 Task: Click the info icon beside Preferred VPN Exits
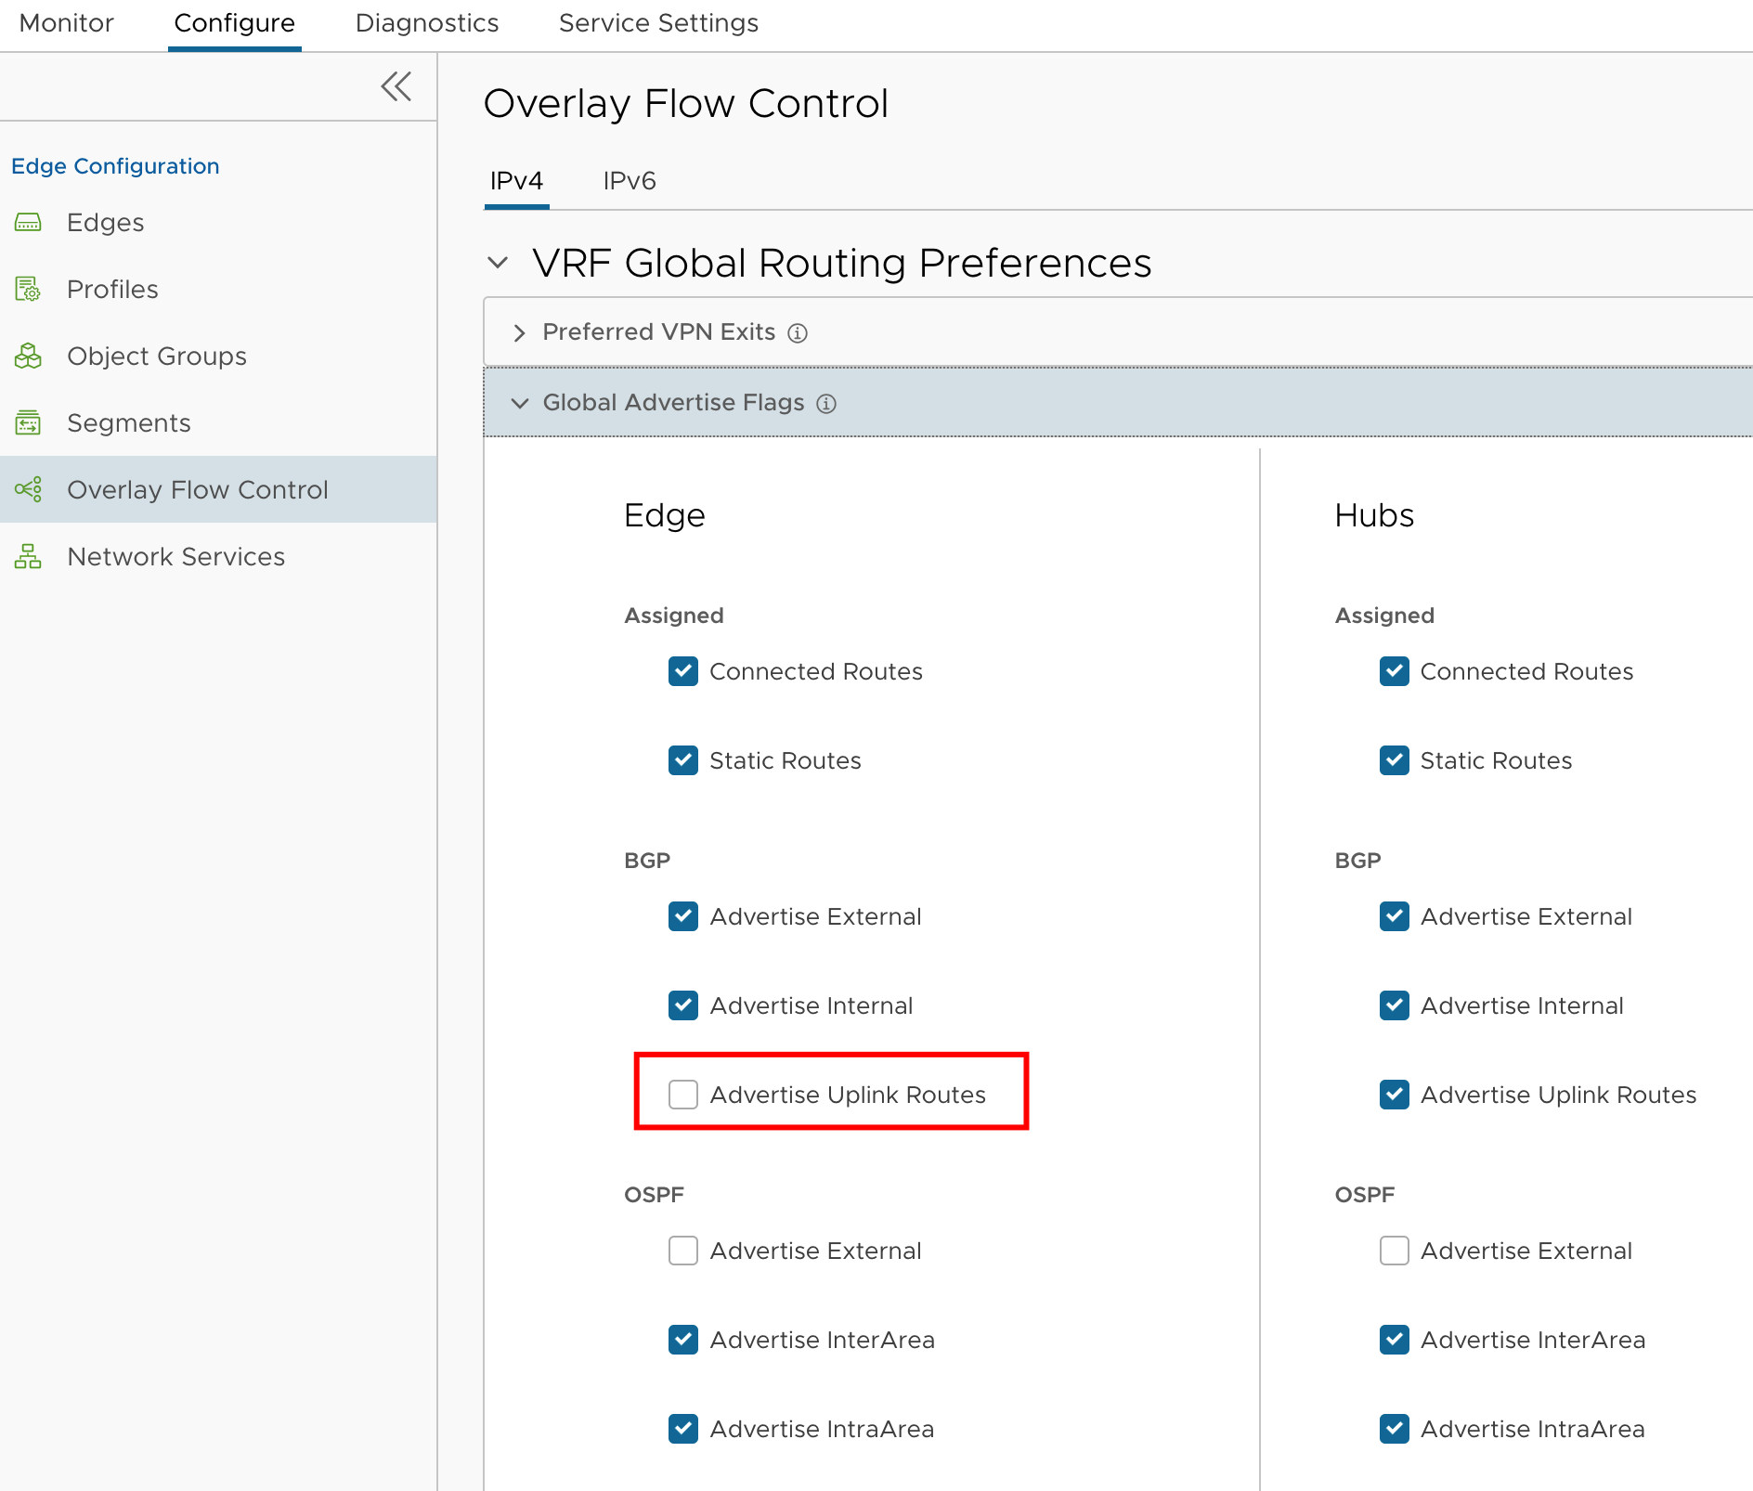pos(799,332)
